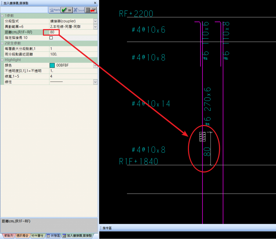Click the #4@10x6 stirrup text
The image size is (276, 239).
tap(149, 30)
